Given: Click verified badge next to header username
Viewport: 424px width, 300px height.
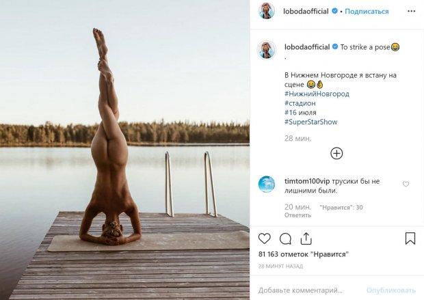Looking at the screenshot, I should 334,12.
